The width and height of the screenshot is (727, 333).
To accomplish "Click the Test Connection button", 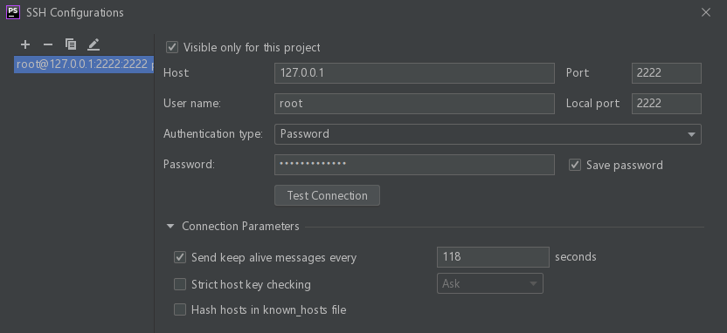I will 327,195.
